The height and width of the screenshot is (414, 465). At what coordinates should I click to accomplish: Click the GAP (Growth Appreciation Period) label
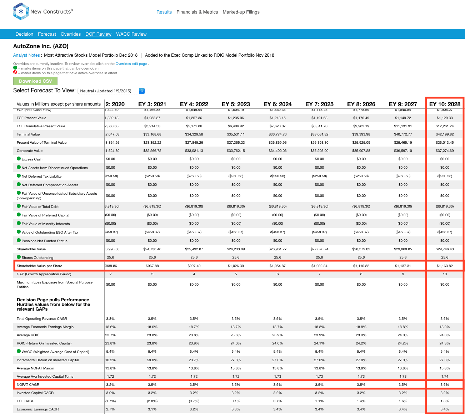coord(44,274)
